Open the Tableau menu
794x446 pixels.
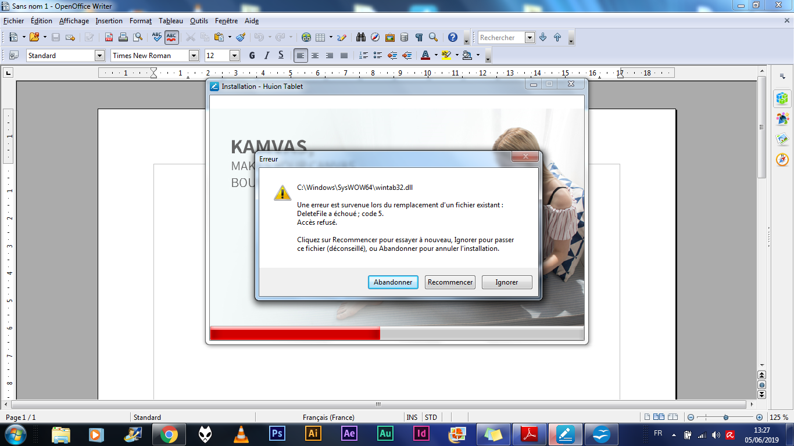point(170,21)
